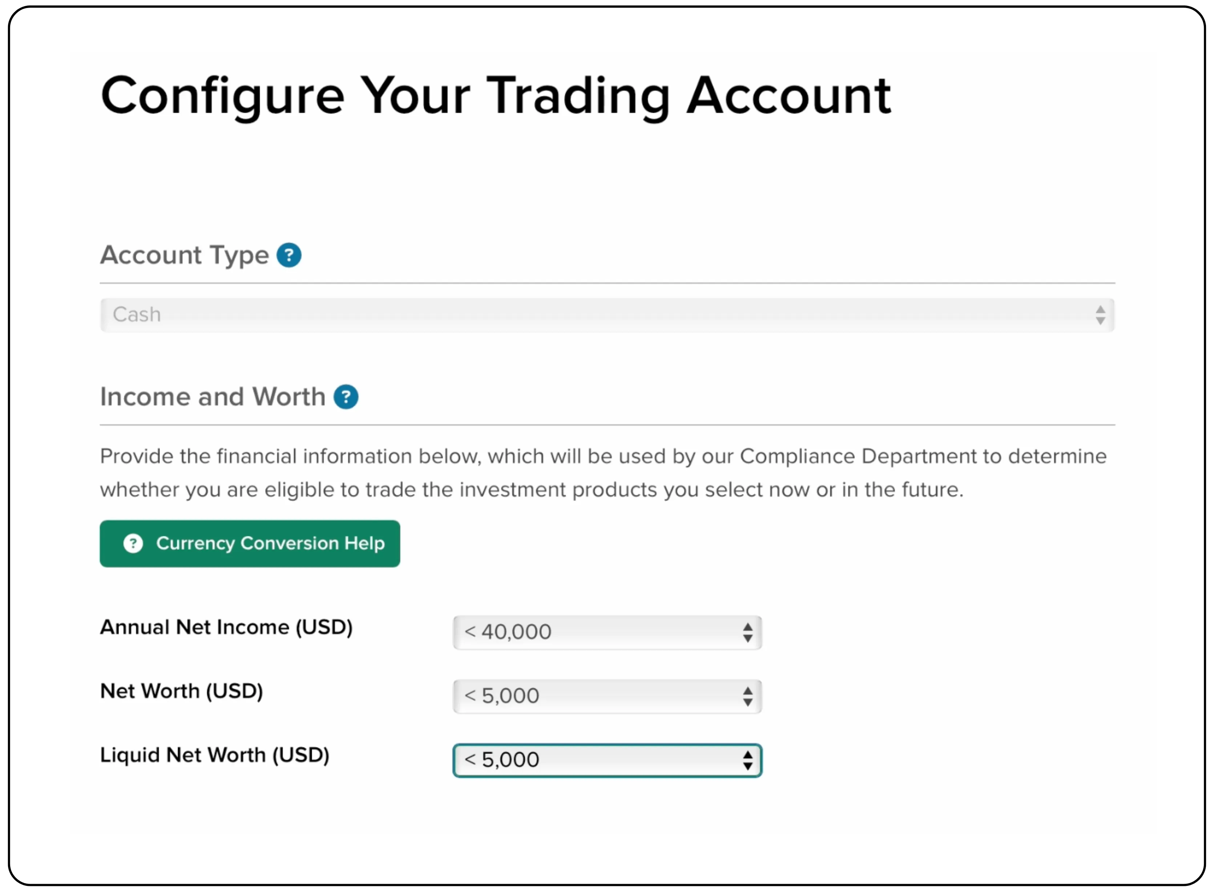This screenshot has width=1210, height=891.
Task: Click the Currency Conversion Help button
Action: coord(249,544)
